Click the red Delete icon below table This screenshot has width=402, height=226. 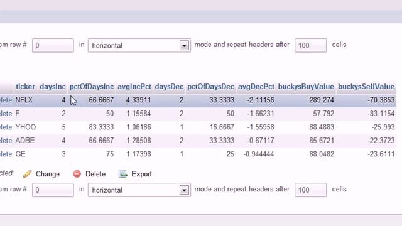77,174
